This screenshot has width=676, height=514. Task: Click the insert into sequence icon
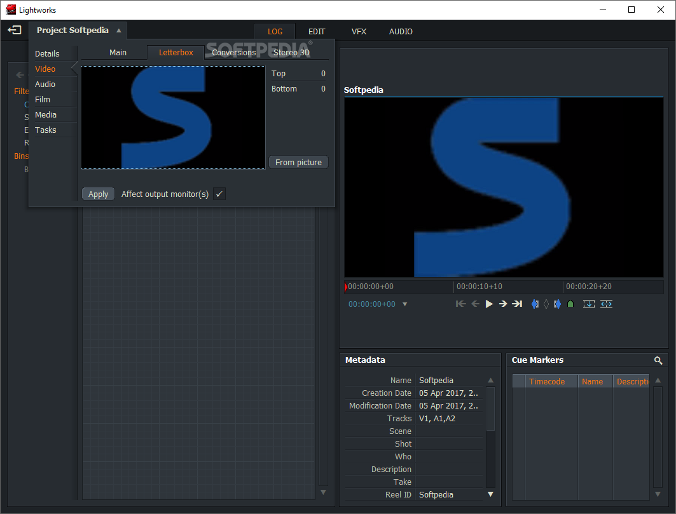click(x=588, y=304)
